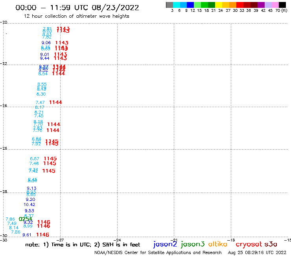Viewport: 291px width, 256px height.
Task: Select the black swatch at the scale end
Action: point(282,5)
